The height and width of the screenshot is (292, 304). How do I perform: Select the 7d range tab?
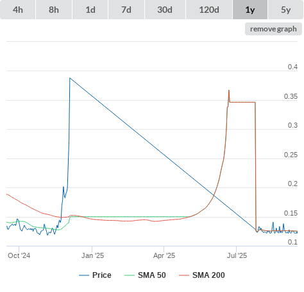(126, 10)
